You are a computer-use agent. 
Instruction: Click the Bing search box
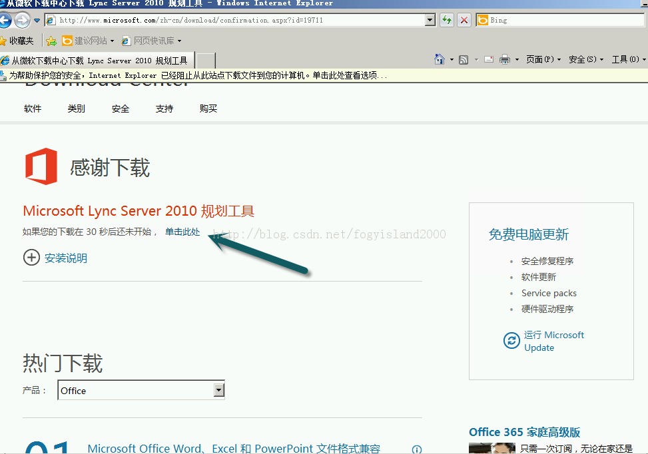[x=560, y=20]
